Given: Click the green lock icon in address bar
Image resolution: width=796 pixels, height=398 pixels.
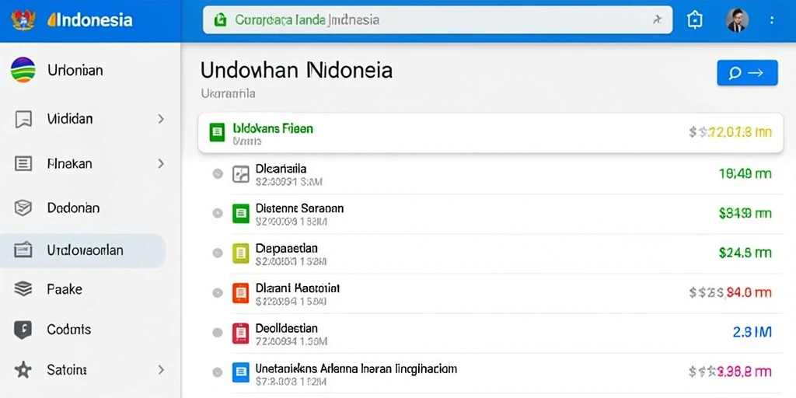Looking at the screenshot, I should click(220, 19).
